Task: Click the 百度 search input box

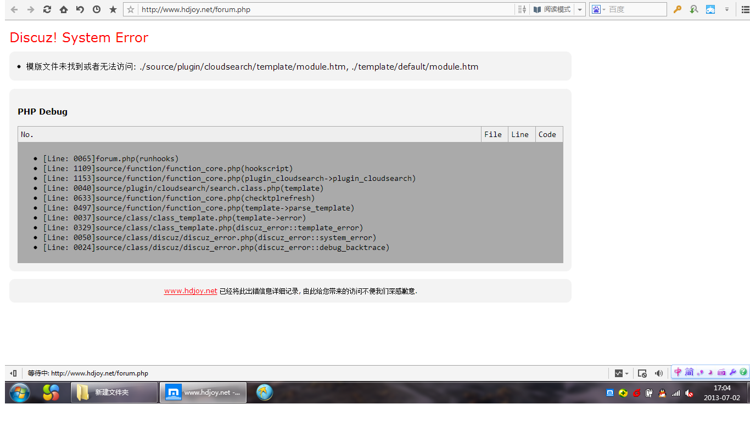Action: 637,9
